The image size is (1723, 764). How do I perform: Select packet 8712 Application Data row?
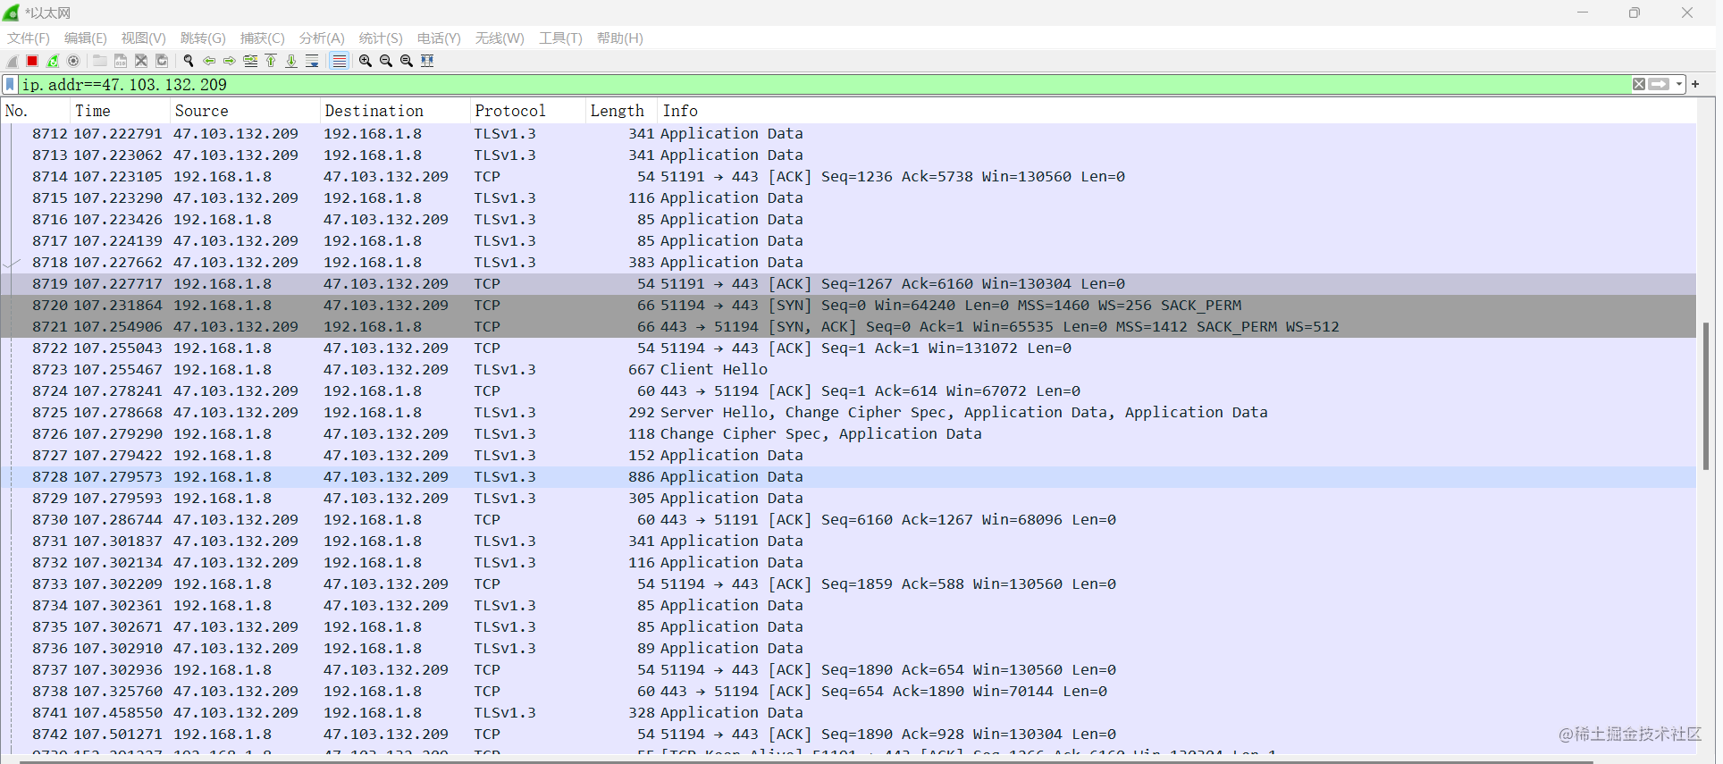point(848,134)
